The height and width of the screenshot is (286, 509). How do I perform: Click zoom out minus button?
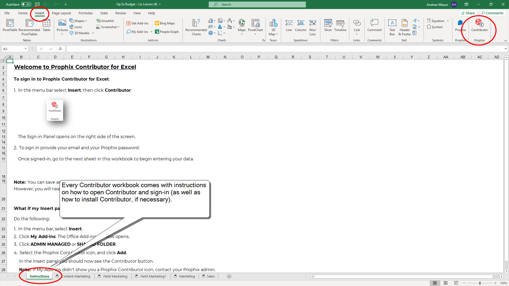(x=464, y=283)
